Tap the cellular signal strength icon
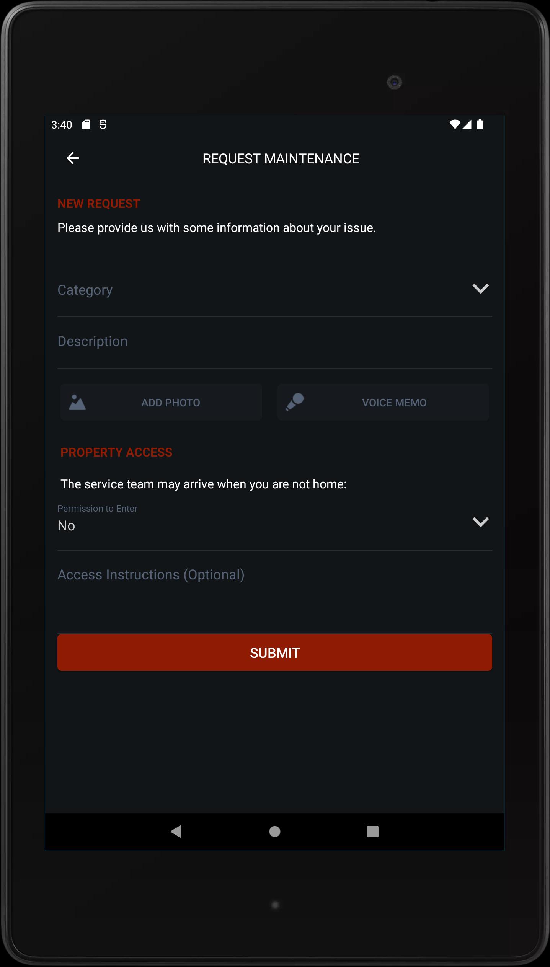The image size is (550, 967). point(467,124)
